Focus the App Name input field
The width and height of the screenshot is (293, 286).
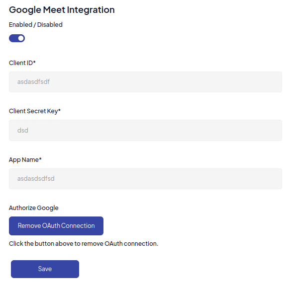tap(145, 179)
